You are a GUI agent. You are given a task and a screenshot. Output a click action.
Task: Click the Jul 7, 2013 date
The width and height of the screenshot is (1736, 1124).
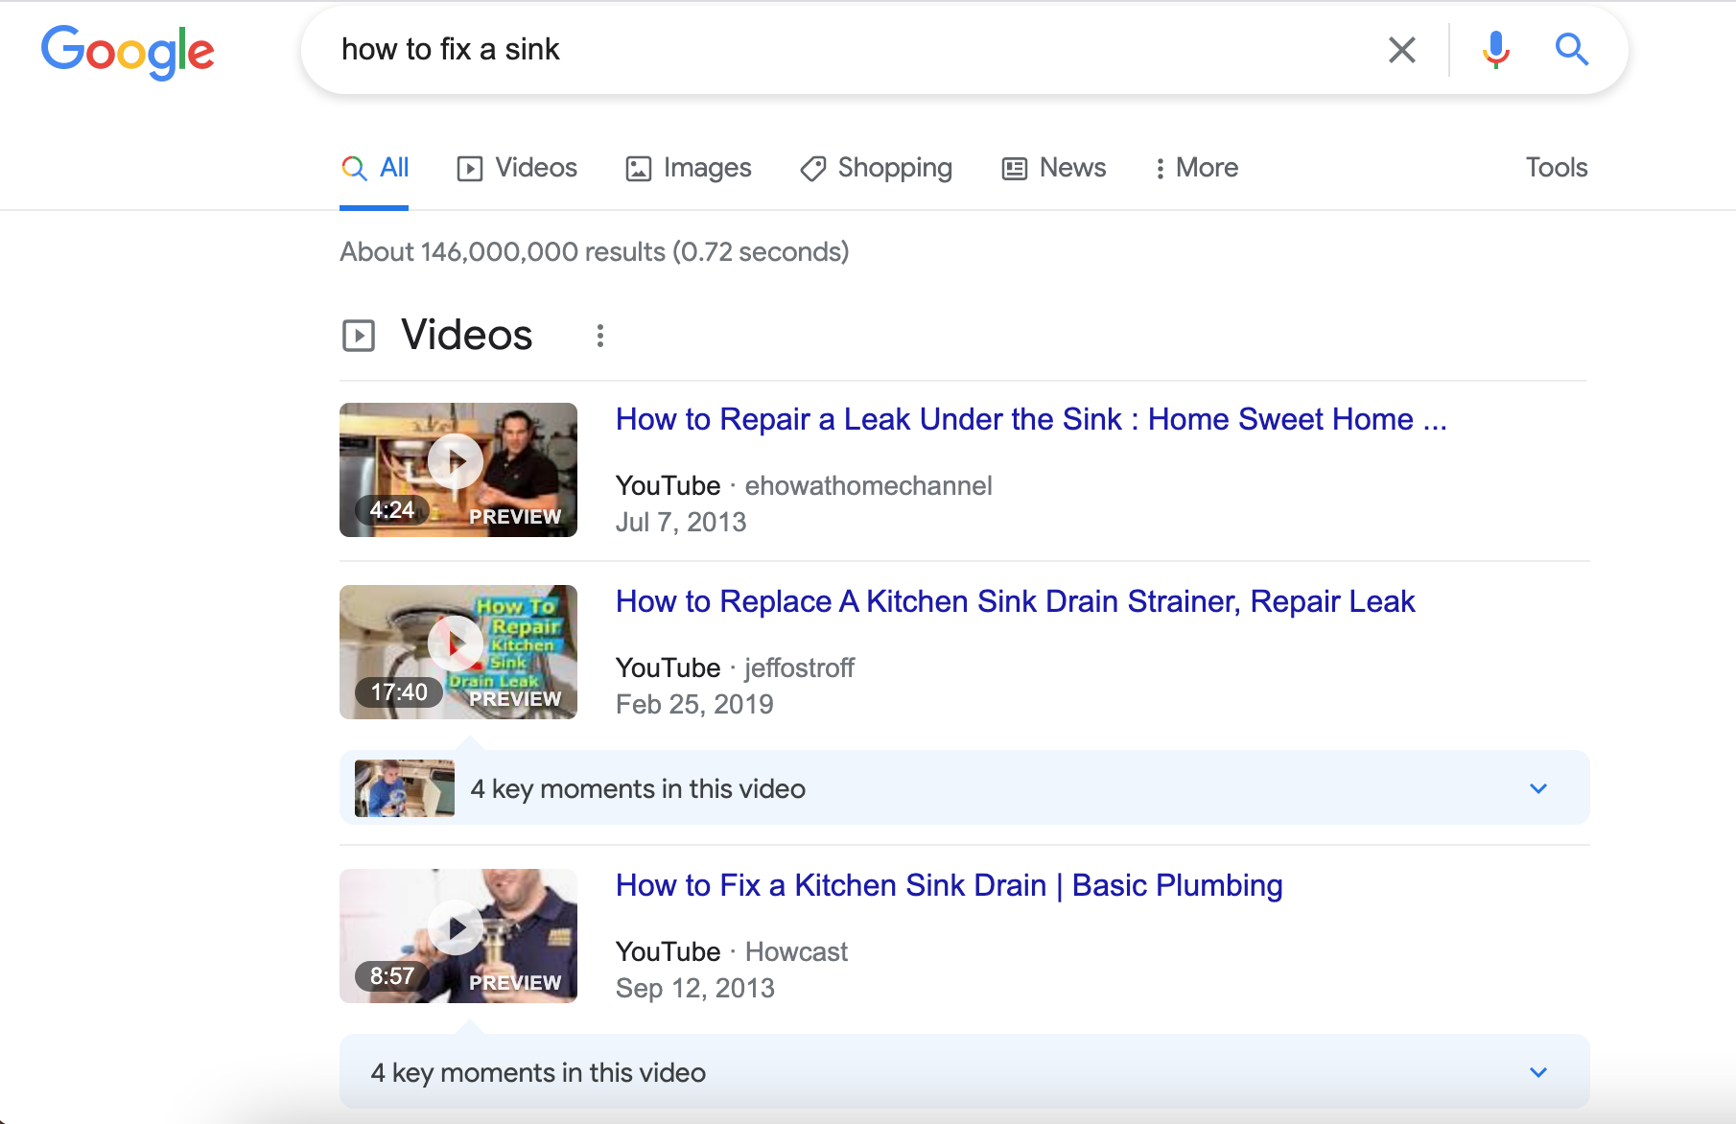tap(681, 522)
